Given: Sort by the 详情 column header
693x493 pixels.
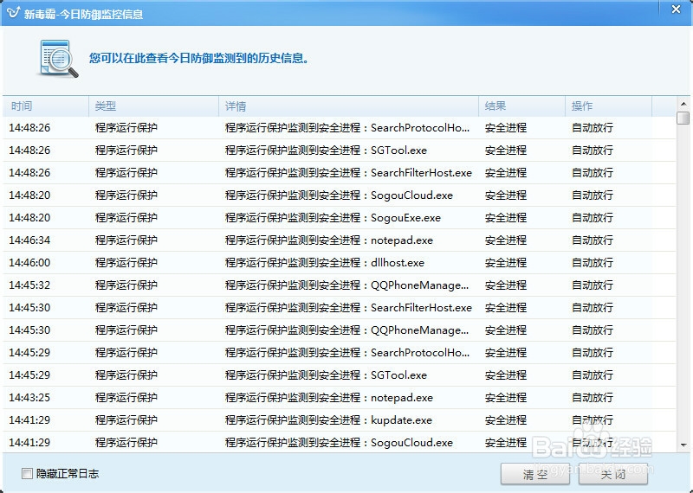Looking at the screenshot, I should (x=348, y=106).
